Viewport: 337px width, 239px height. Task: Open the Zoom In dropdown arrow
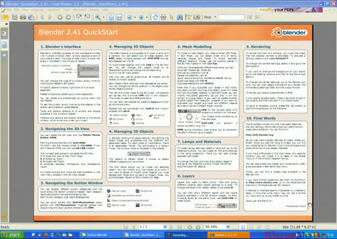pyautogui.click(x=147, y=17)
